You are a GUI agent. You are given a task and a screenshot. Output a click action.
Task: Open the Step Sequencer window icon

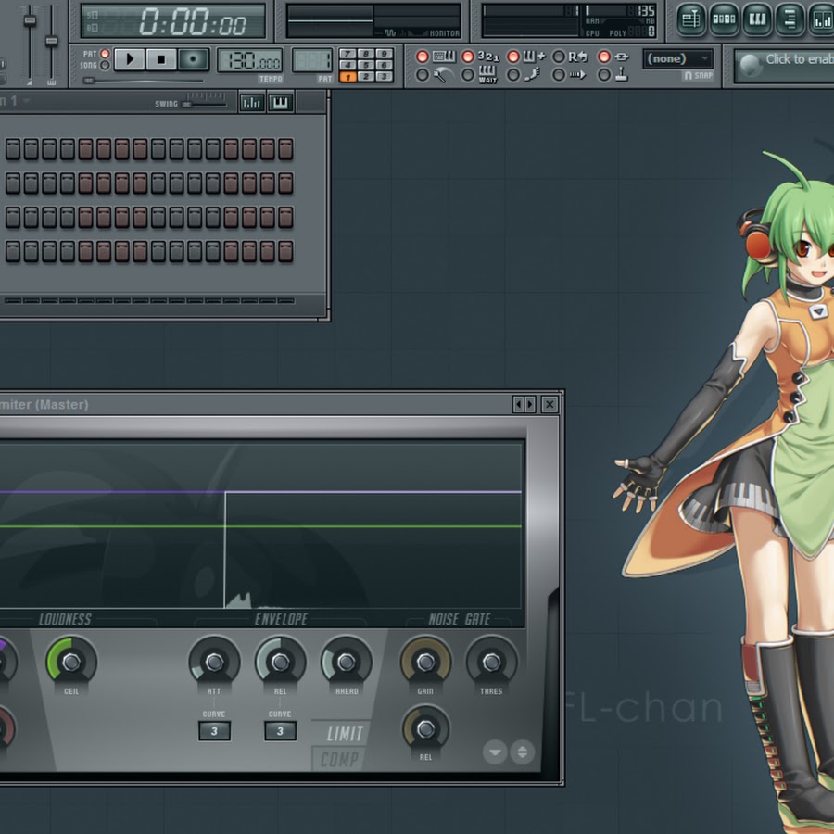(x=724, y=19)
